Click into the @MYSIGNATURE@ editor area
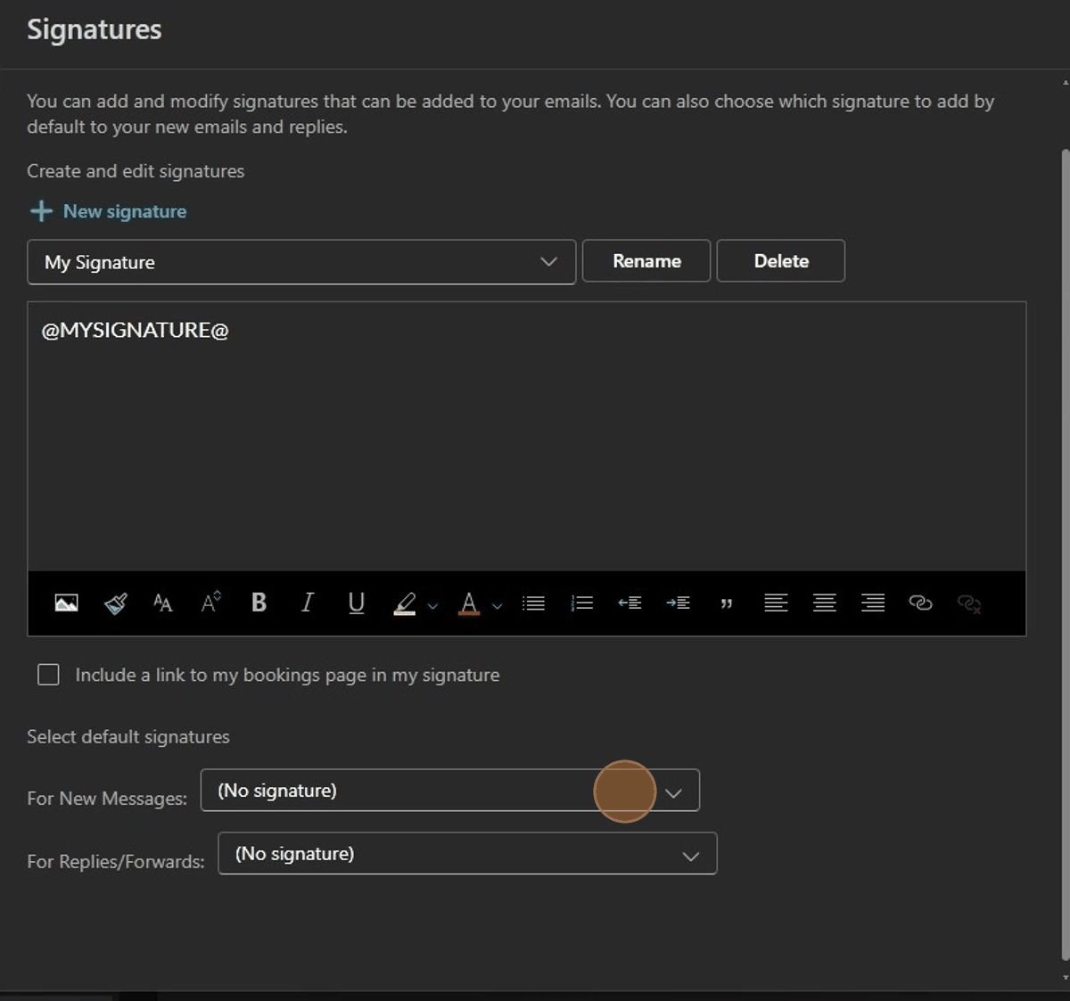This screenshot has width=1070, height=1001. pos(527,437)
